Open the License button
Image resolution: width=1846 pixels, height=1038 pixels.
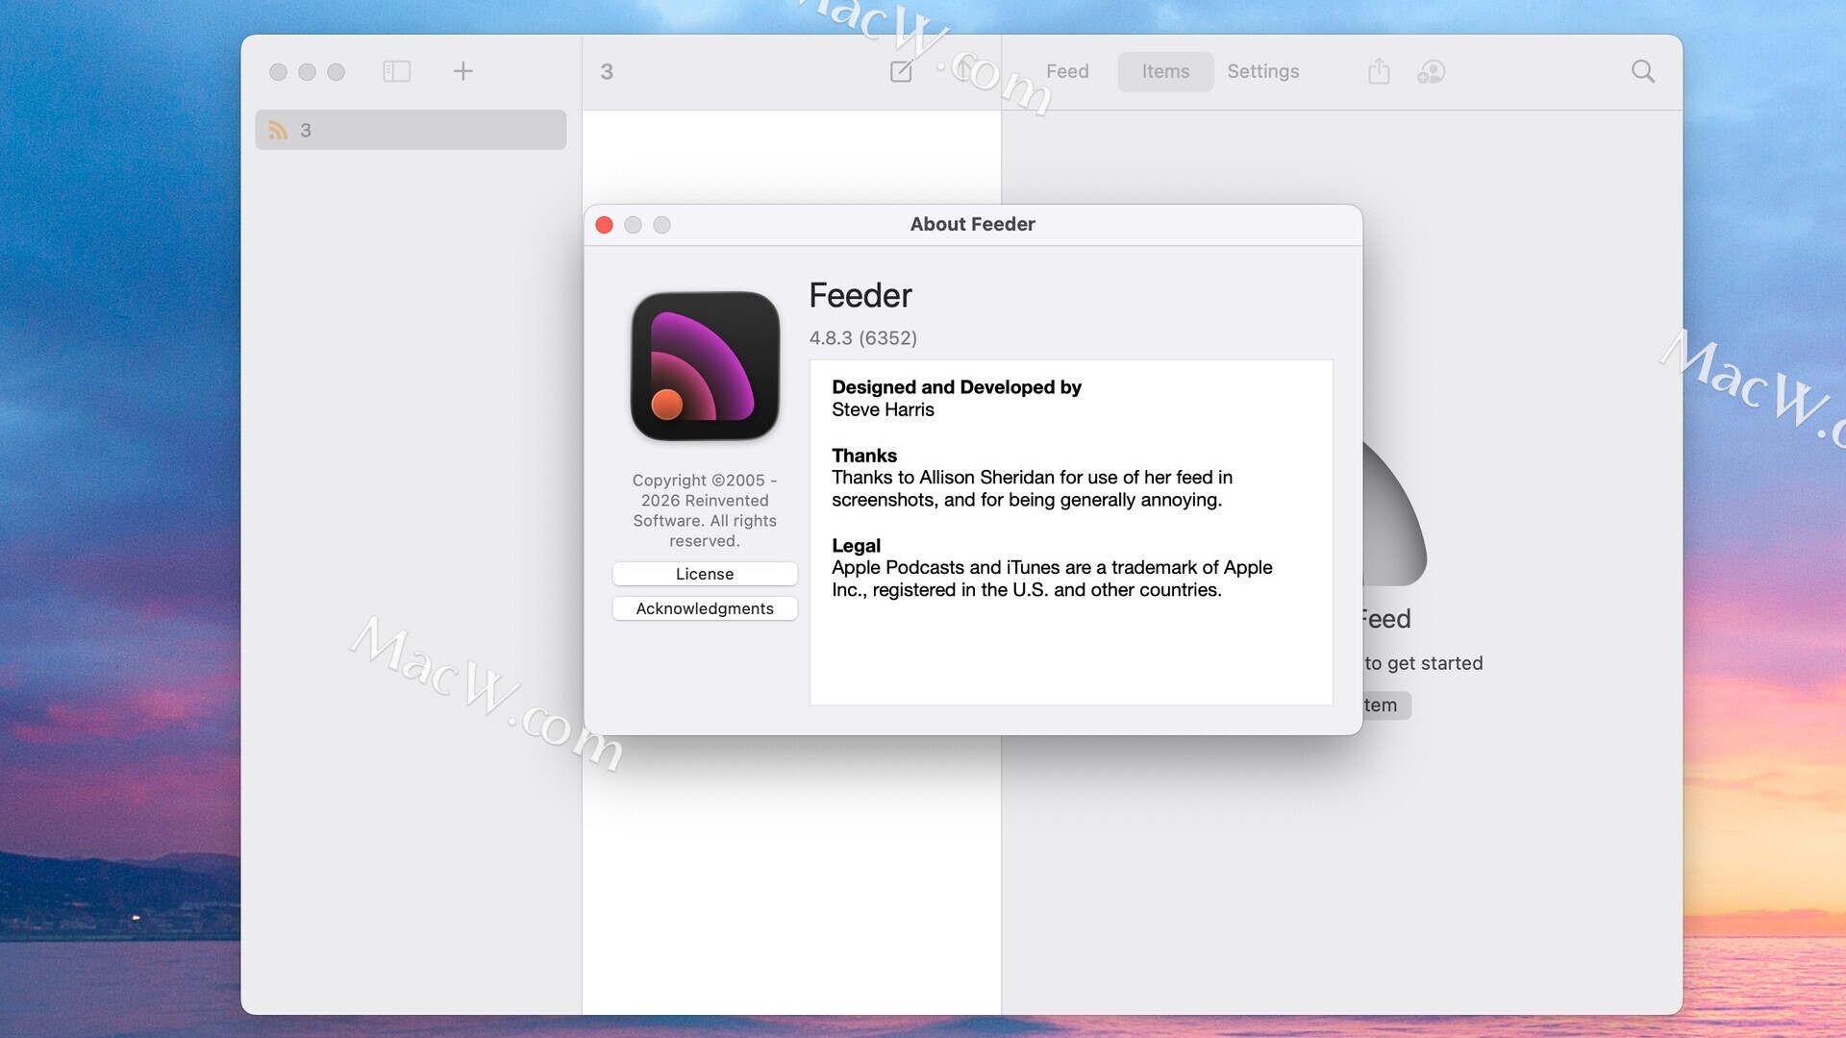coord(704,574)
